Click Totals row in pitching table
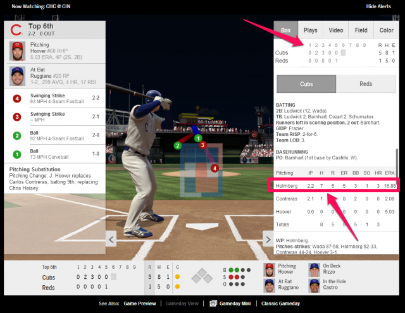The image size is (405, 313). [x=335, y=224]
